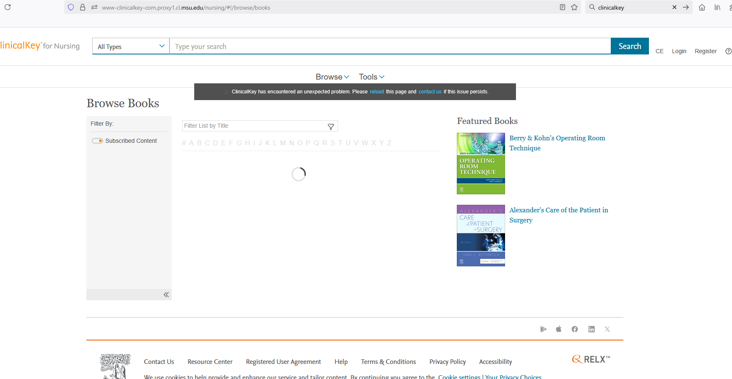Open Berry & Kohn's Operating Room Technique
The height and width of the screenshot is (379, 732).
point(557,143)
